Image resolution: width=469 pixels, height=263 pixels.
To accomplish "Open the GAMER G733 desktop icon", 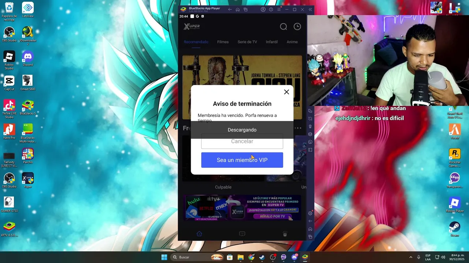I will click(9, 205).
